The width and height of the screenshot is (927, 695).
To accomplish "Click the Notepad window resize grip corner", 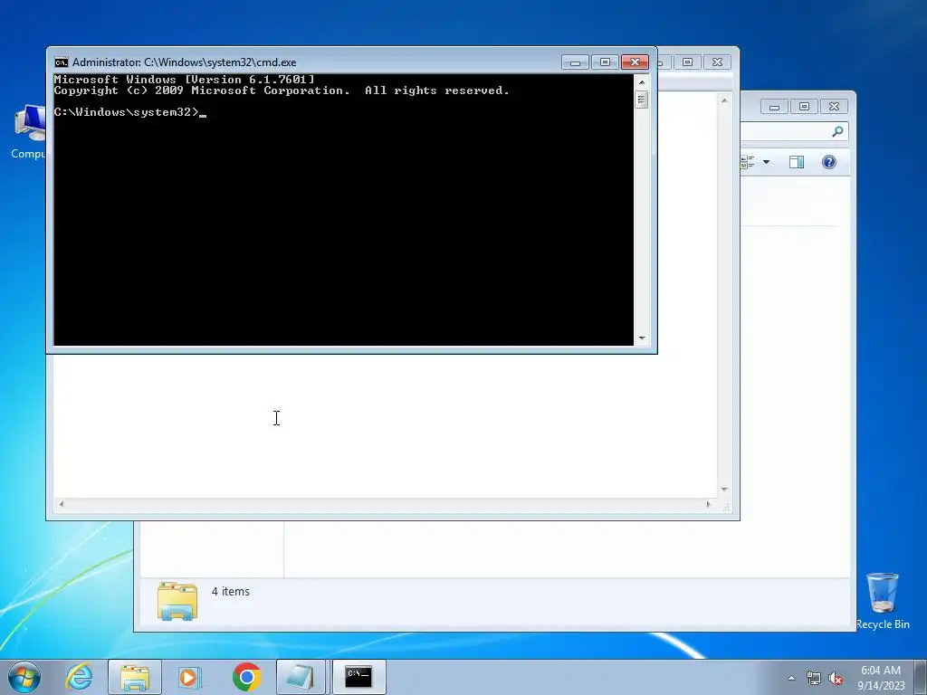I will (x=726, y=507).
